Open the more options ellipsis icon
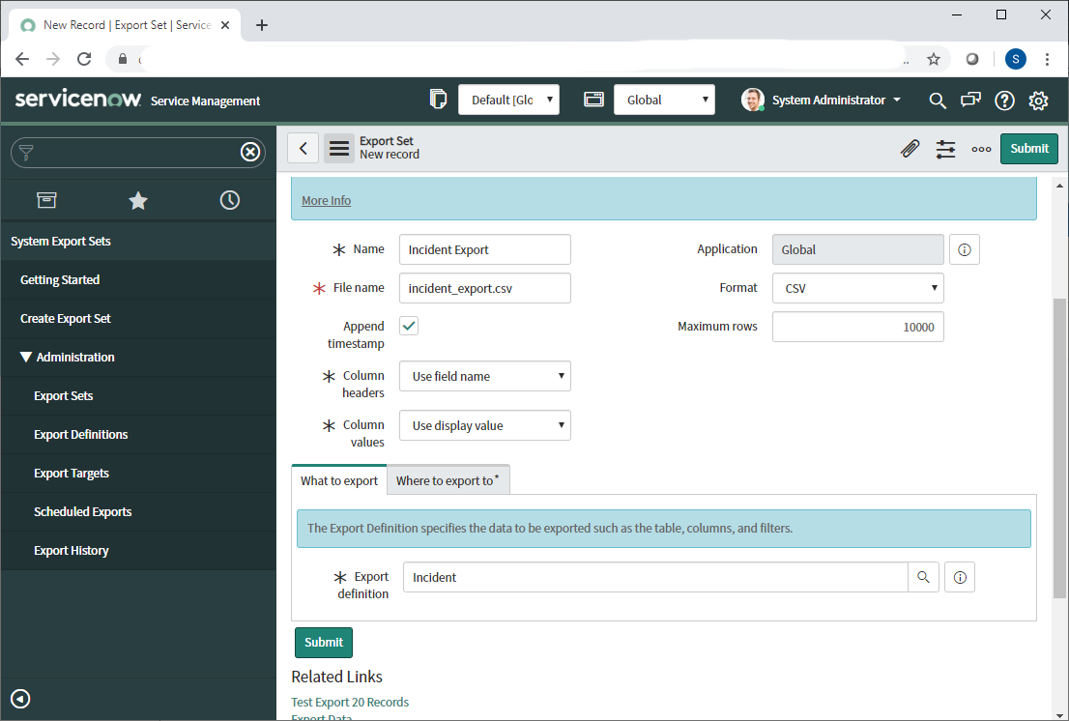This screenshot has width=1069, height=721. 981,149
